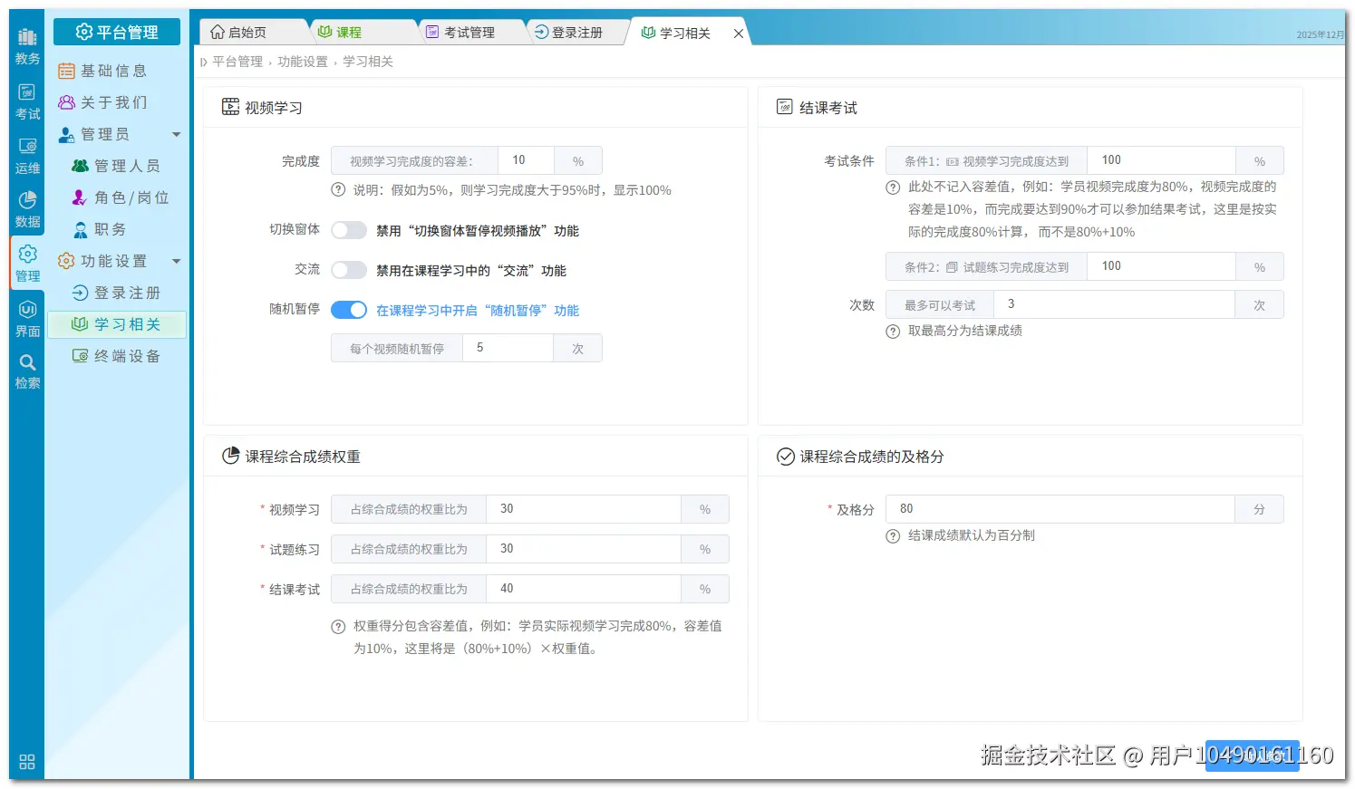Open the 考试 section in the left sidebar
The image size is (1355, 789).
coord(26,98)
